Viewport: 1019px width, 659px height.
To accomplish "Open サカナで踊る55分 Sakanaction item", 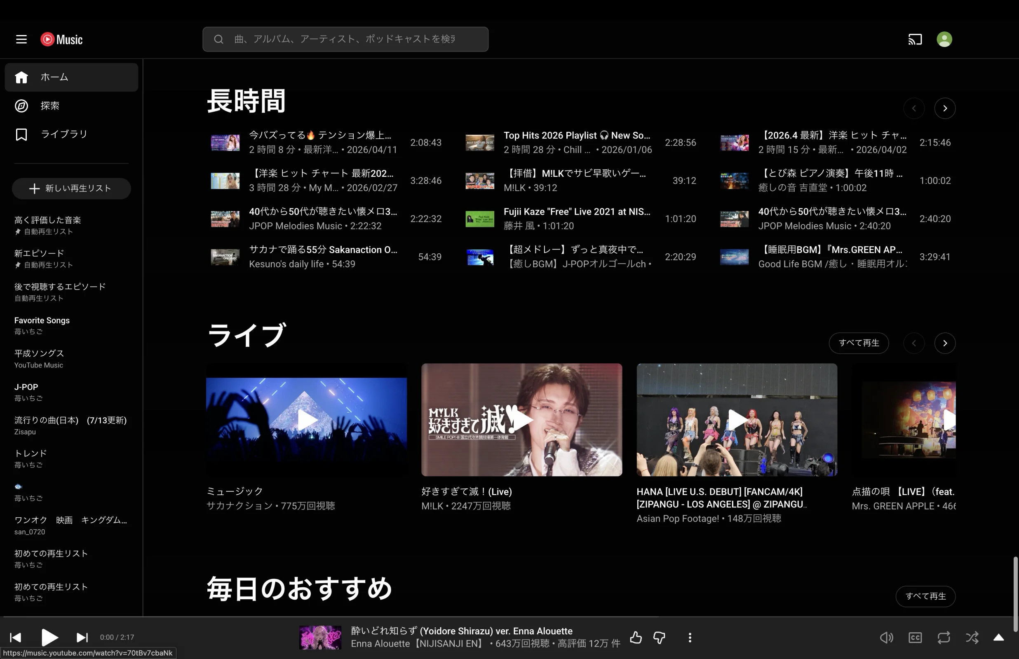I will pos(323,250).
